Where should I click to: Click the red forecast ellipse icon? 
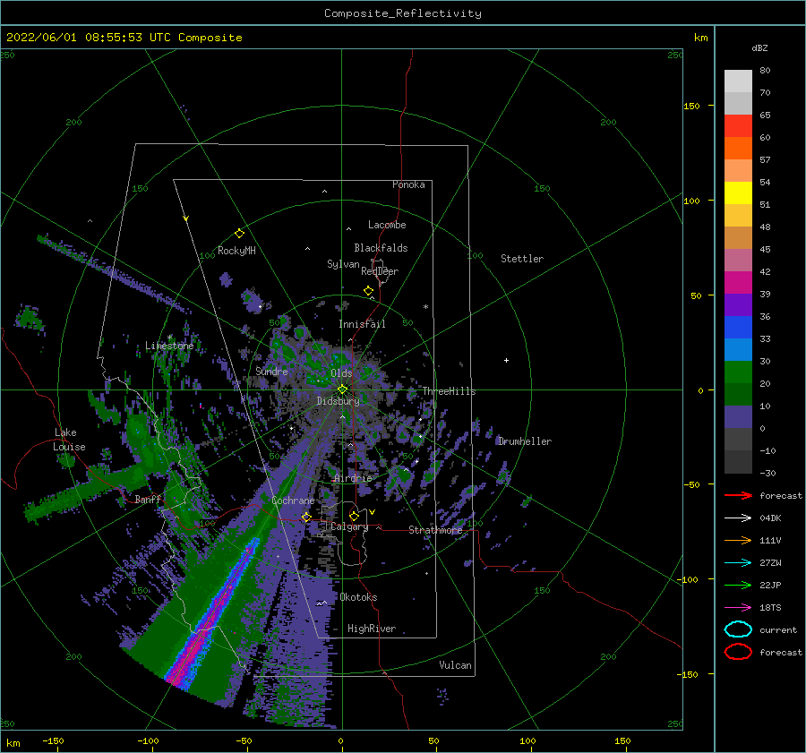click(738, 652)
